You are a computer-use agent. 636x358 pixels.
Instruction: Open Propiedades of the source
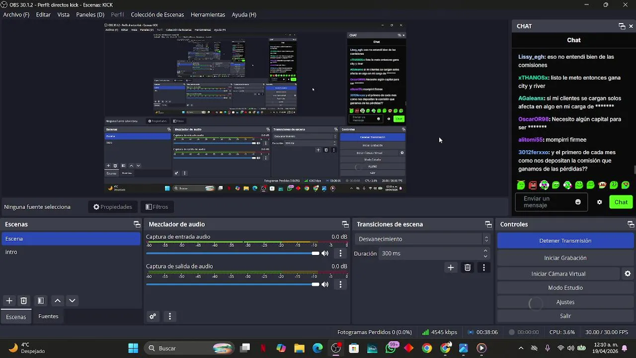click(x=113, y=207)
